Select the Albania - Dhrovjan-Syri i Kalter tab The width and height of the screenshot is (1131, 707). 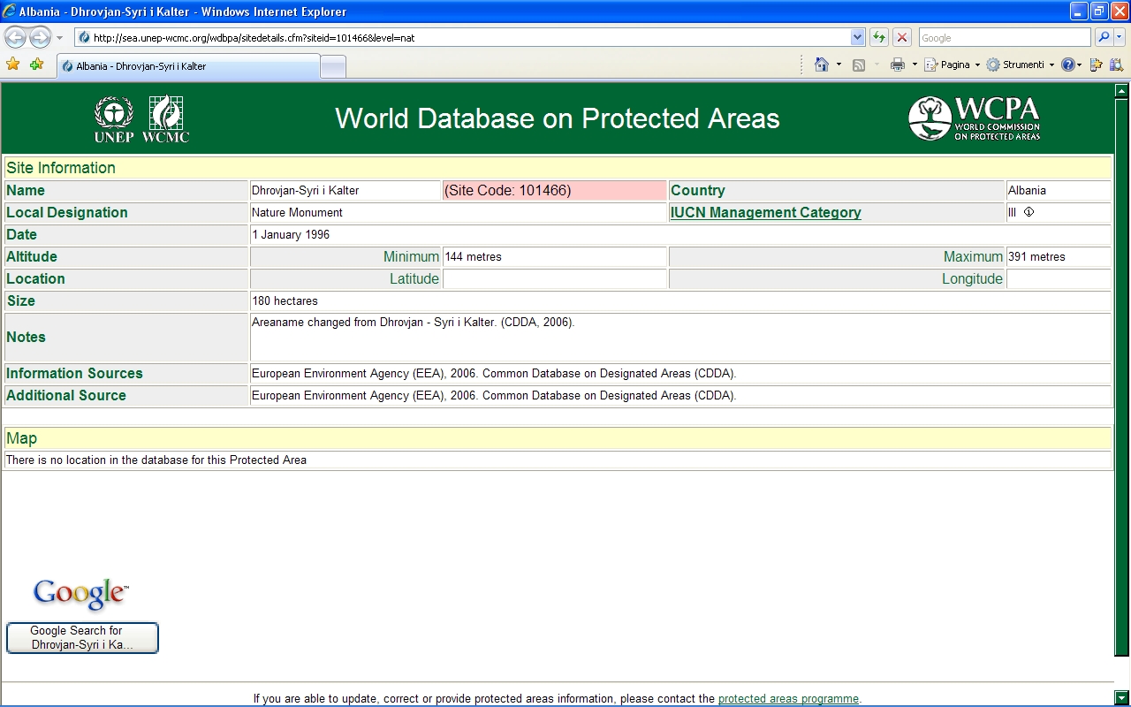point(188,66)
